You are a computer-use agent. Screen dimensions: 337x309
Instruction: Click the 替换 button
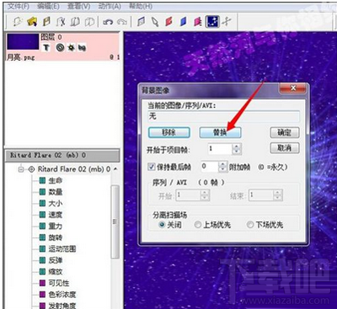[x=220, y=132]
